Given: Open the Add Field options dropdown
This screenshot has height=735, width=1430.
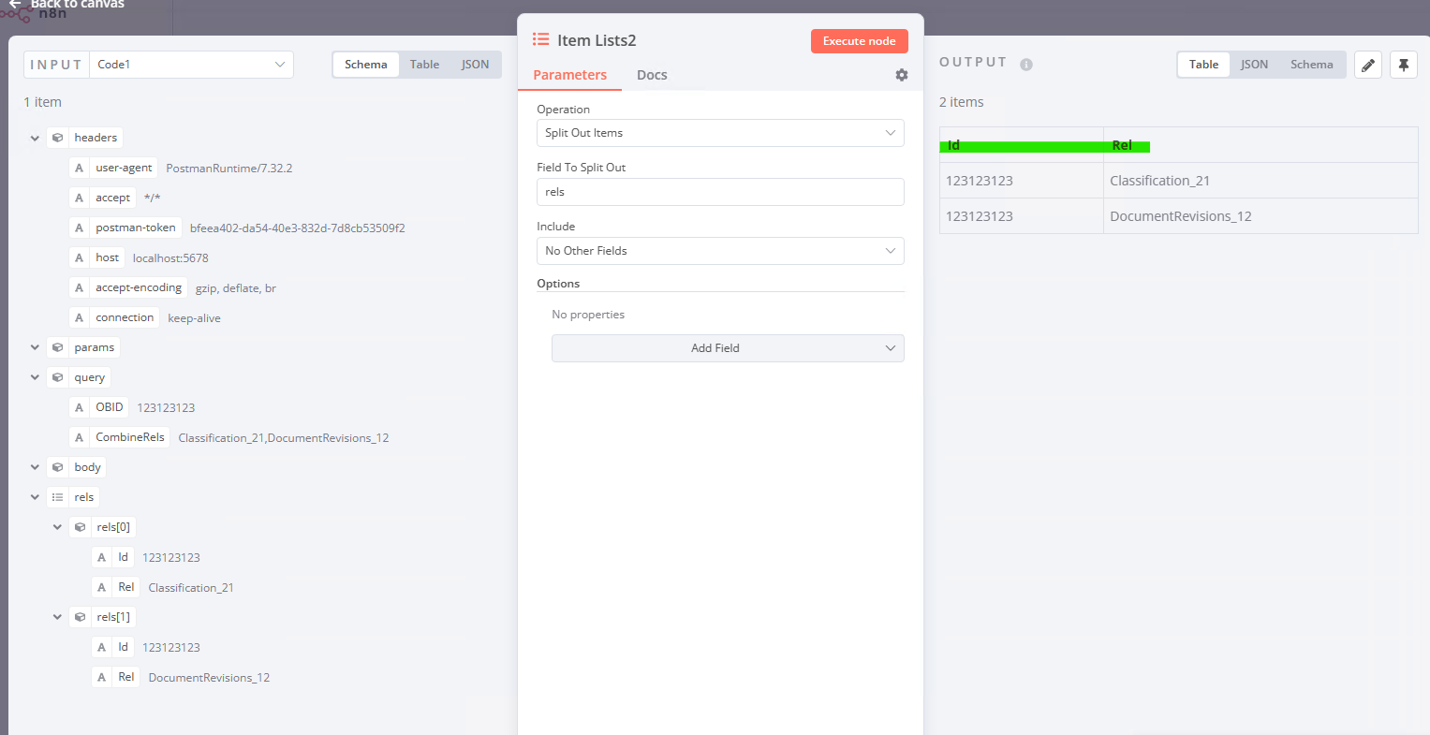Looking at the screenshot, I should tap(728, 348).
